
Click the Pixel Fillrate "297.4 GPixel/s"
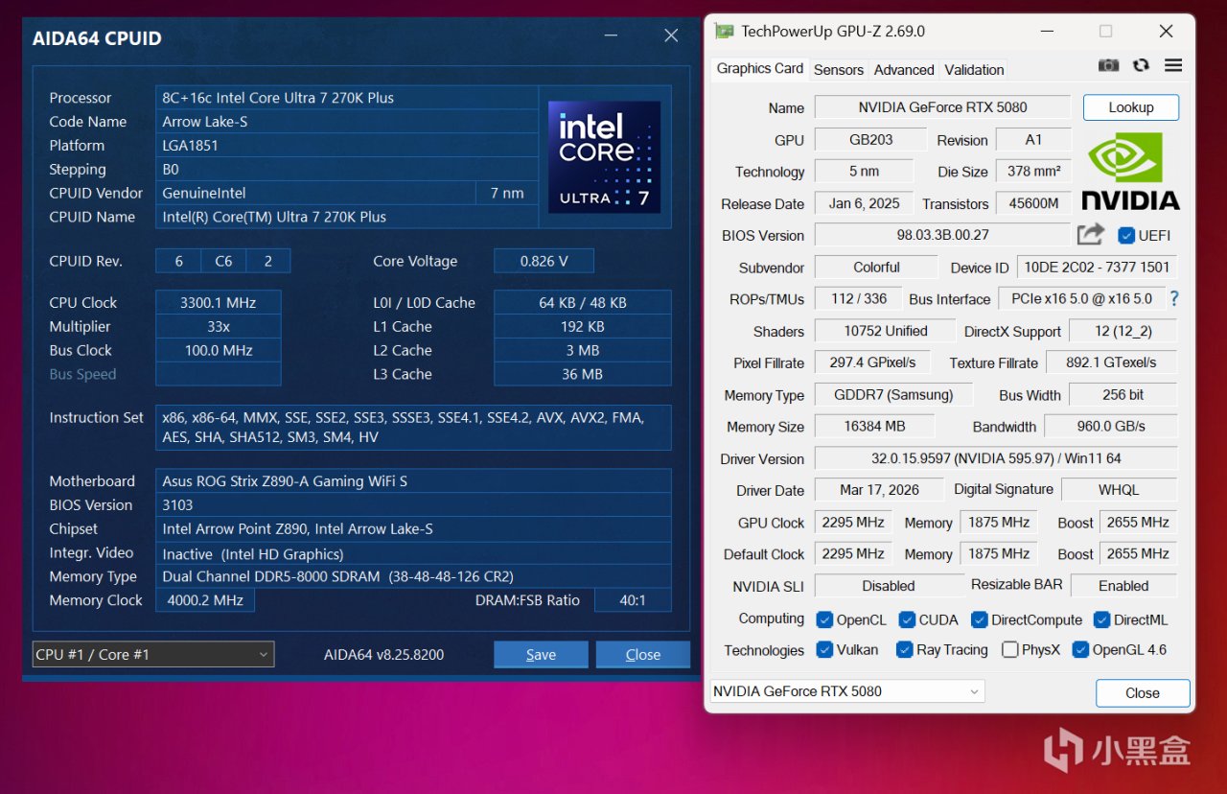(x=873, y=362)
